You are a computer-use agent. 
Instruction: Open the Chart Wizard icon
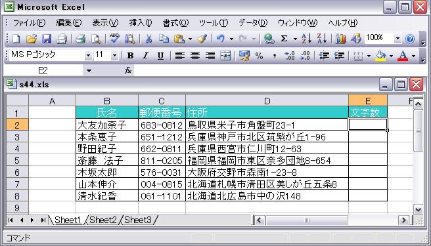pos(341,39)
